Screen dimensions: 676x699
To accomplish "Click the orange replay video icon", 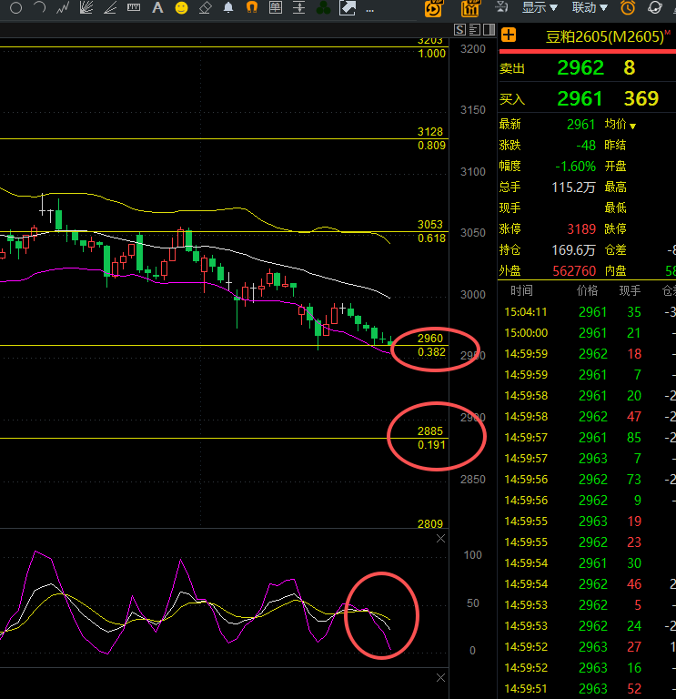I will (x=433, y=8).
